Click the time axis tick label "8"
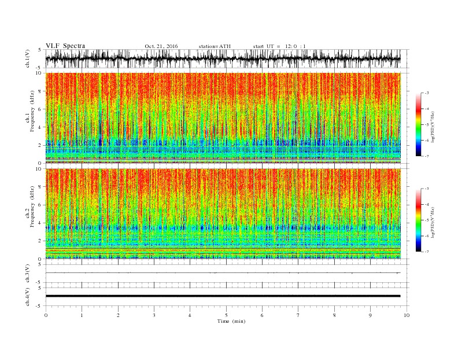Screen dimensions: 458x354 point(334,315)
